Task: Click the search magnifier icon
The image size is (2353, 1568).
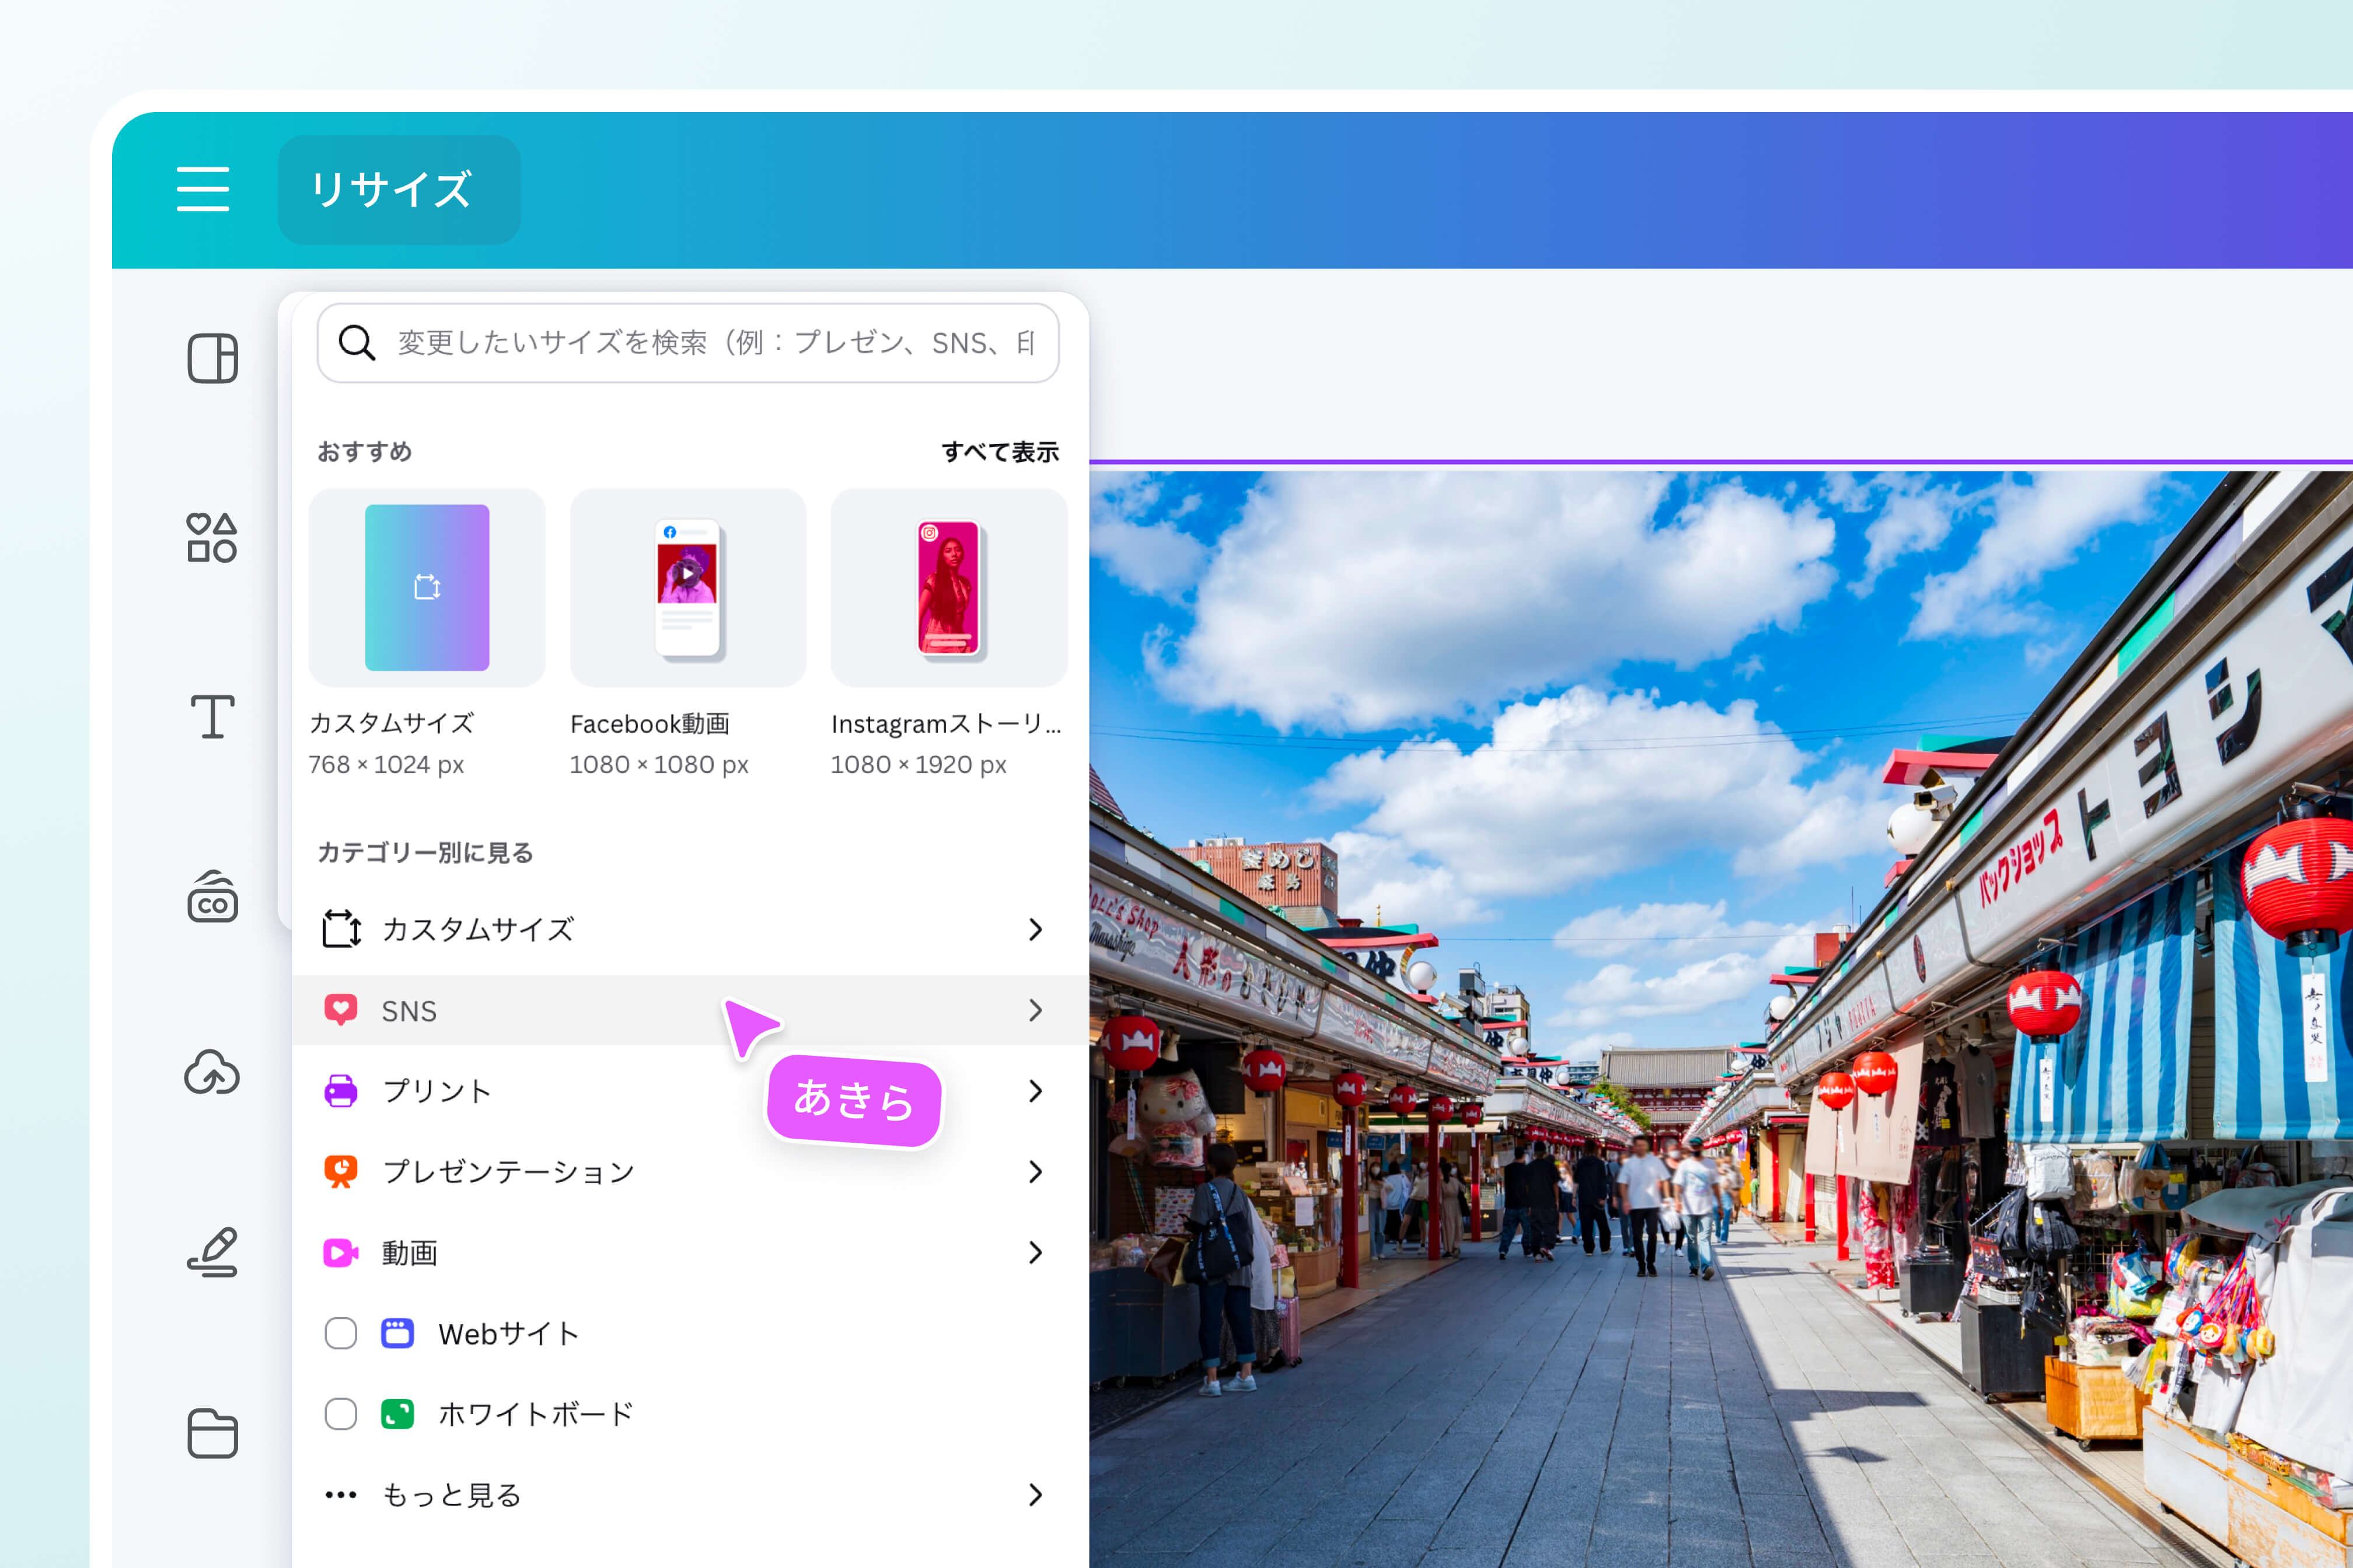Action: pyautogui.click(x=356, y=343)
